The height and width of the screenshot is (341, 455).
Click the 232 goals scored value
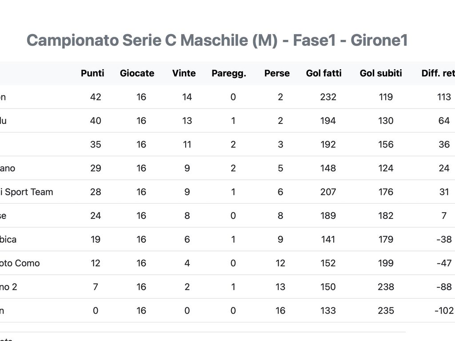[328, 97]
